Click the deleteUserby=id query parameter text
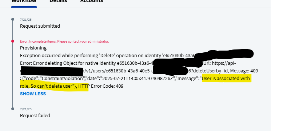 (210, 71)
